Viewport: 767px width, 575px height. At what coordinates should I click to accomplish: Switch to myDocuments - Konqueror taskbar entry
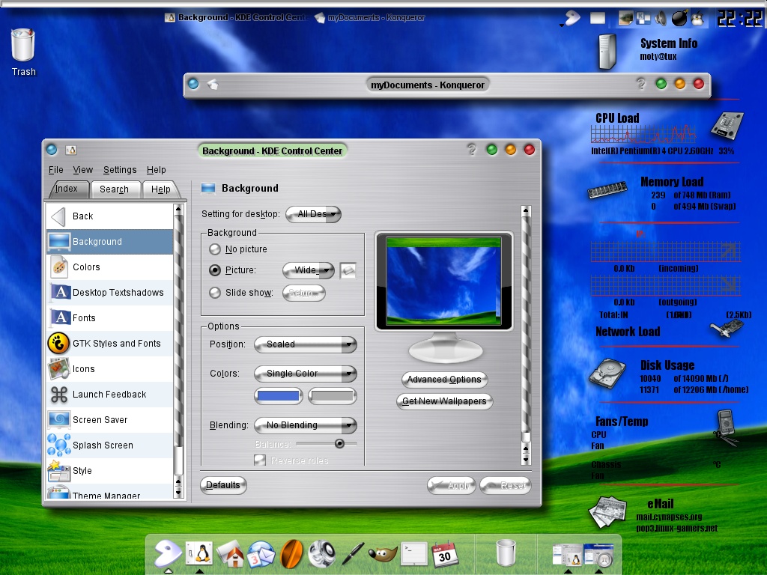click(370, 18)
